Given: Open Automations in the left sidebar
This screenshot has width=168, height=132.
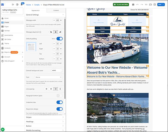Looking at the screenshot, I should click(12, 35).
